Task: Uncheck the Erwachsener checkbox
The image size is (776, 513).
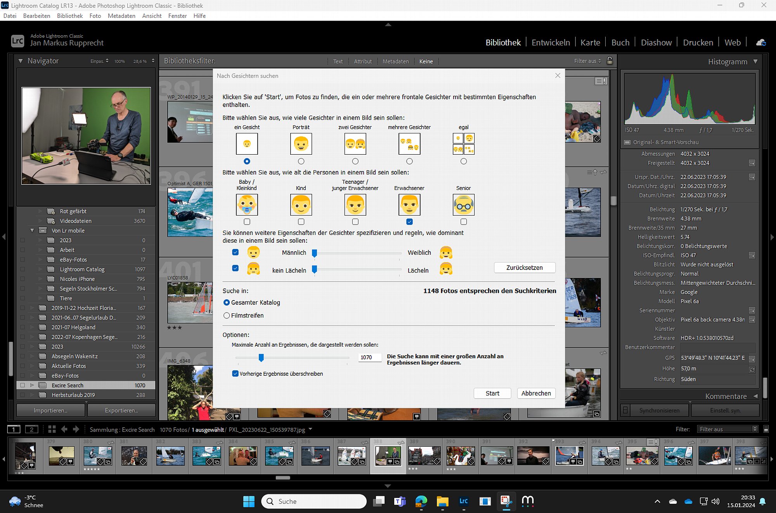Action: [x=409, y=222]
